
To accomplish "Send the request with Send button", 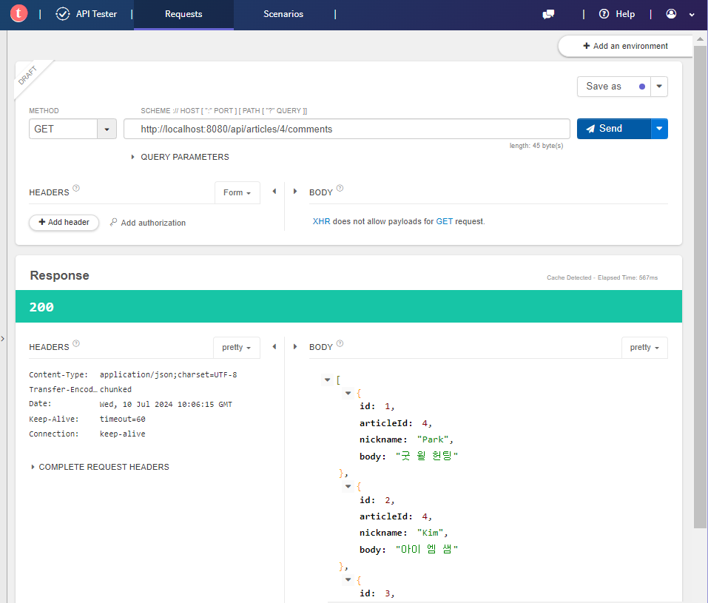I will (614, 129).
